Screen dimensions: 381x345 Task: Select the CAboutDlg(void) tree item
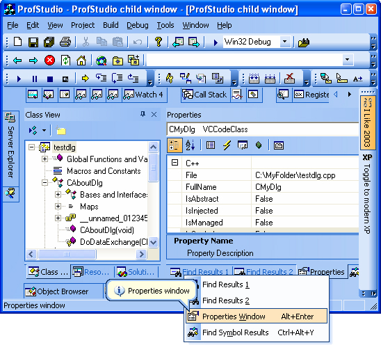click(107, 230)
